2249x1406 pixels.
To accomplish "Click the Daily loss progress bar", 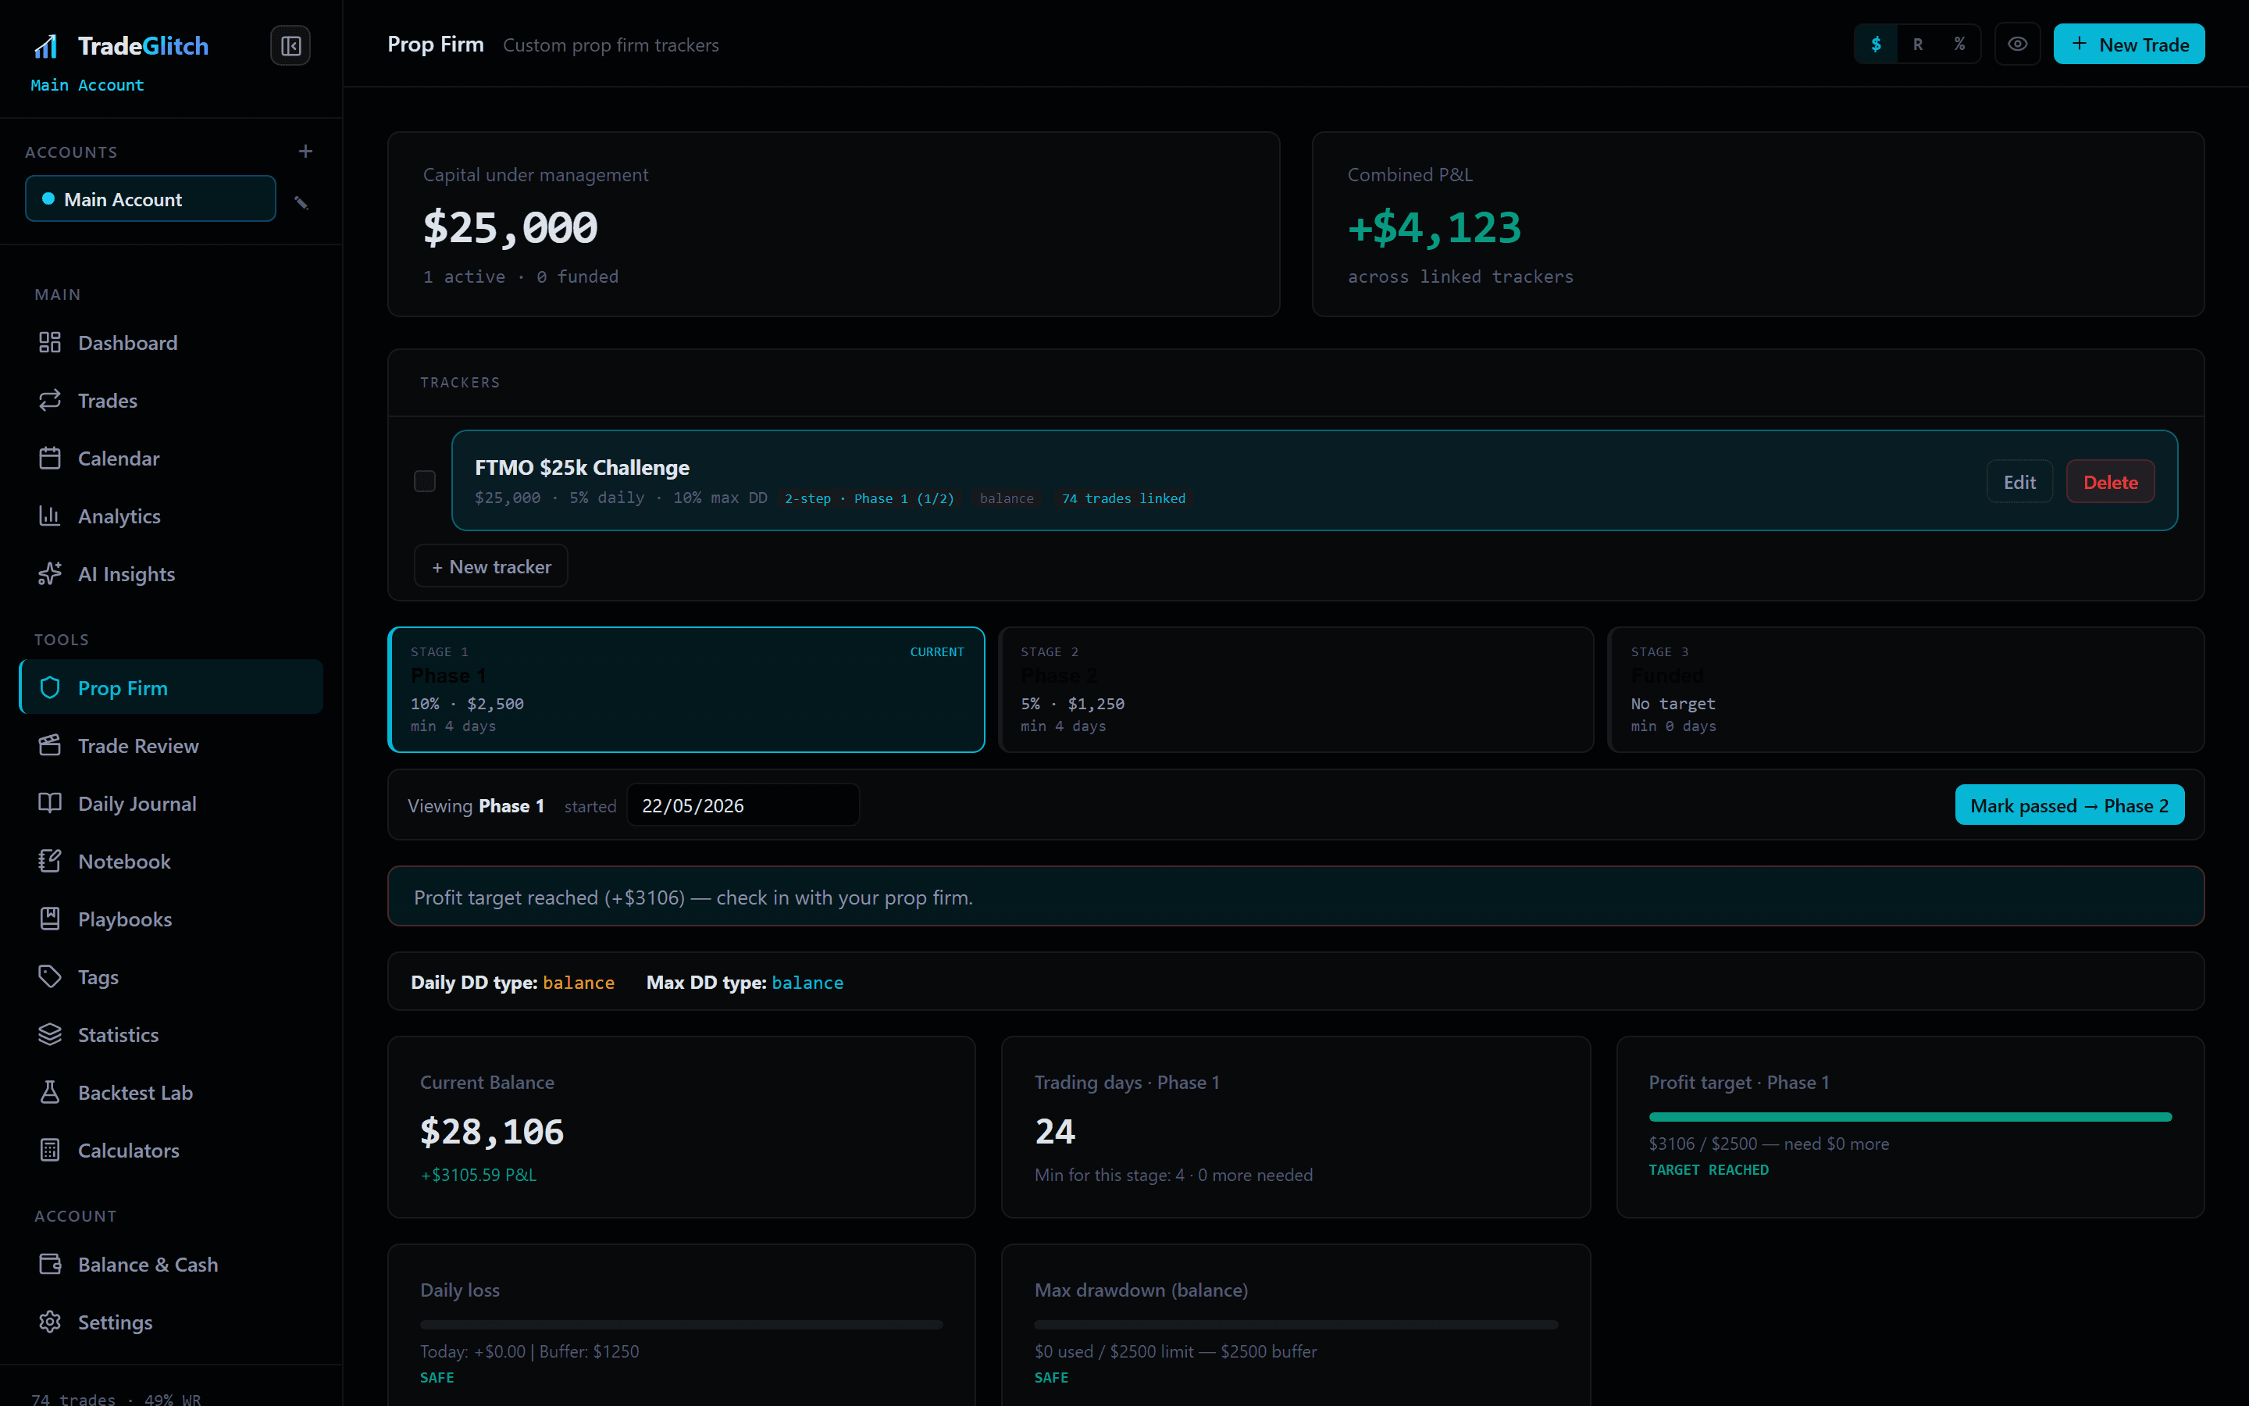I will [x=681, y=1324].
